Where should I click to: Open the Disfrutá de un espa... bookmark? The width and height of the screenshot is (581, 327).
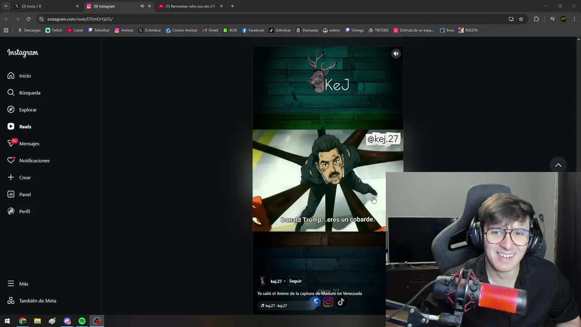(414, 30)
